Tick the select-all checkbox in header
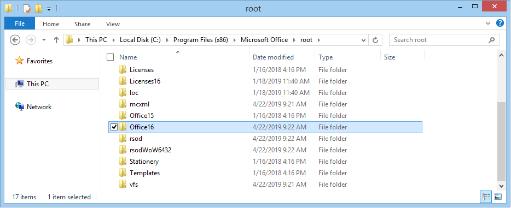Image resolution: width=511 pixels, height=208 pixels. [x=111, y=57]
